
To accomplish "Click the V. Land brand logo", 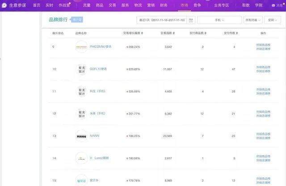I will point(81,158).
